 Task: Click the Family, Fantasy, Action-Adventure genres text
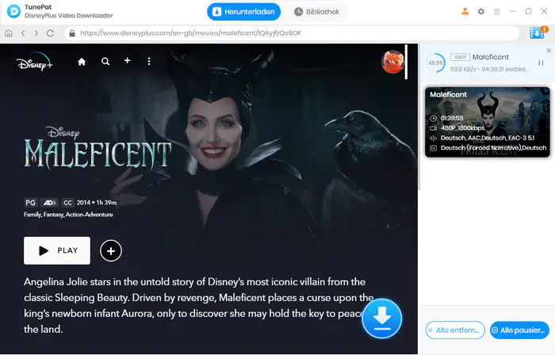[x=68, y=215]
